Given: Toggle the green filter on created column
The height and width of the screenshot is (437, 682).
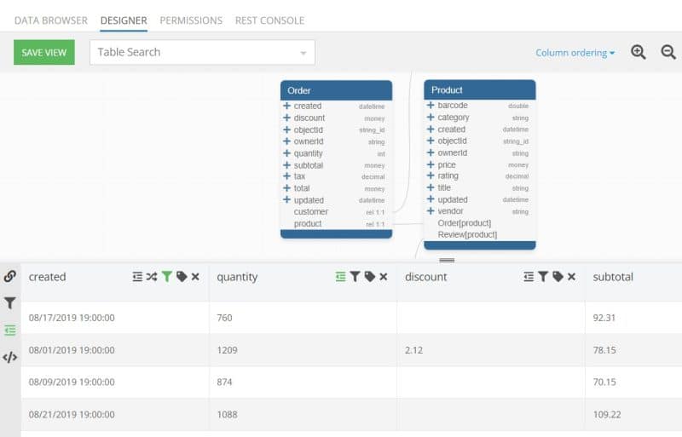Looking at the screenshot, I should (x=167, y=277).
